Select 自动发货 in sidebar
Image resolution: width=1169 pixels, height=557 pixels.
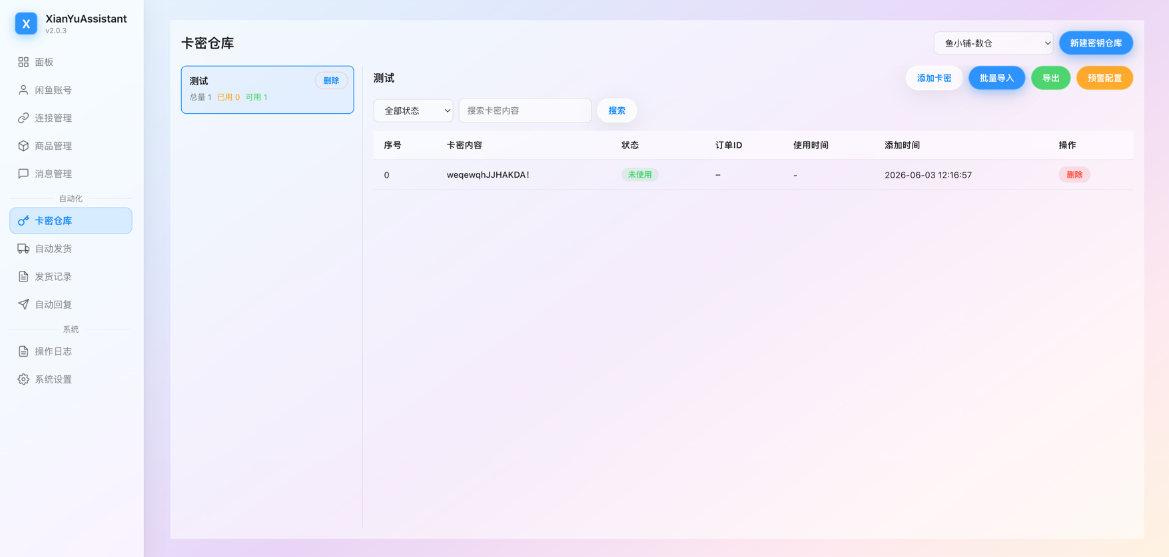[71, 248]
